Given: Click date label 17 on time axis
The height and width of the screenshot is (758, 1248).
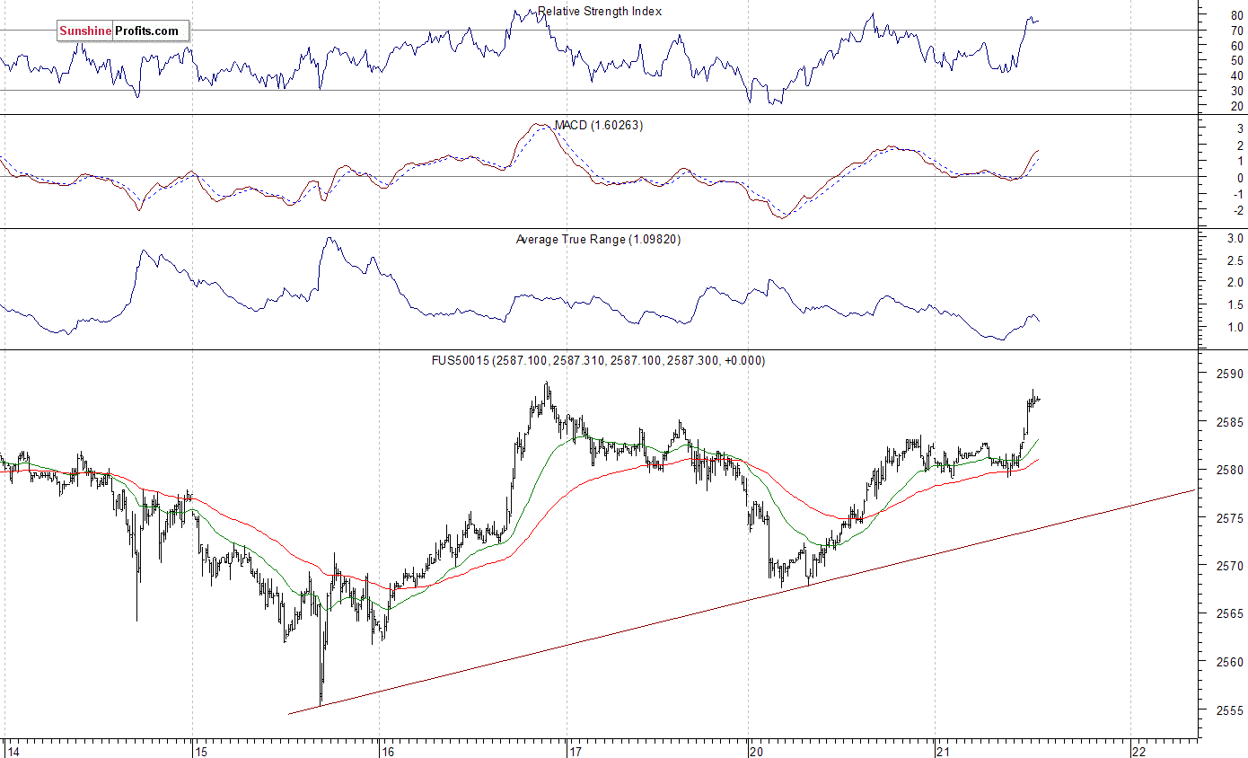Looking at the screenshot, I should coord(576,751).
